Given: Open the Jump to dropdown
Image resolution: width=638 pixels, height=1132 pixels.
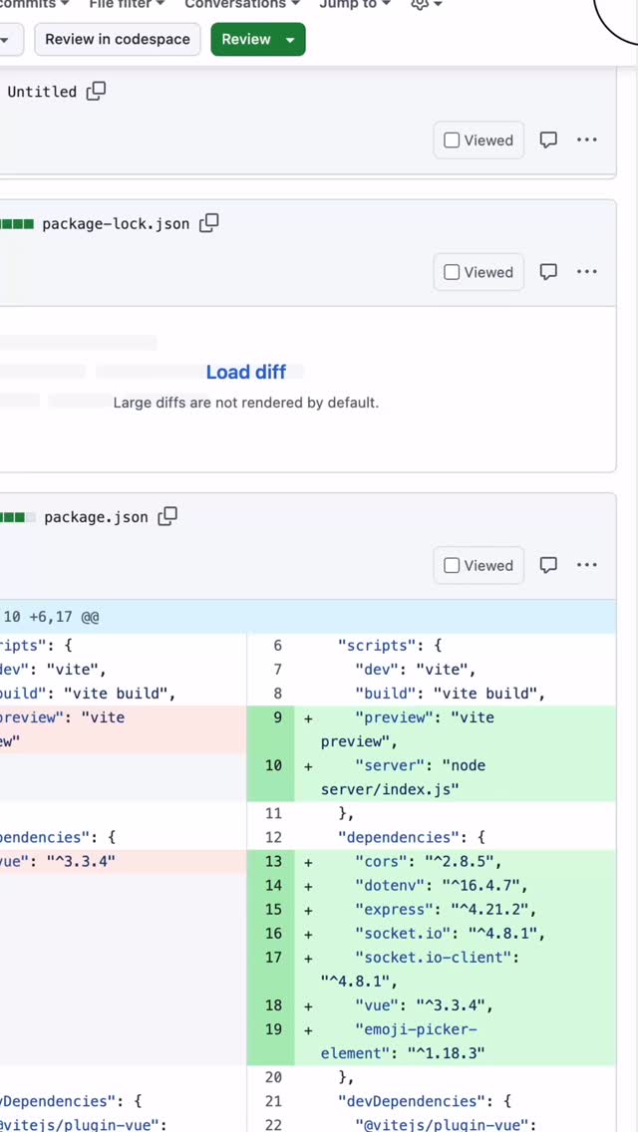Looking at the screenshot, I should tap(354, 5).
